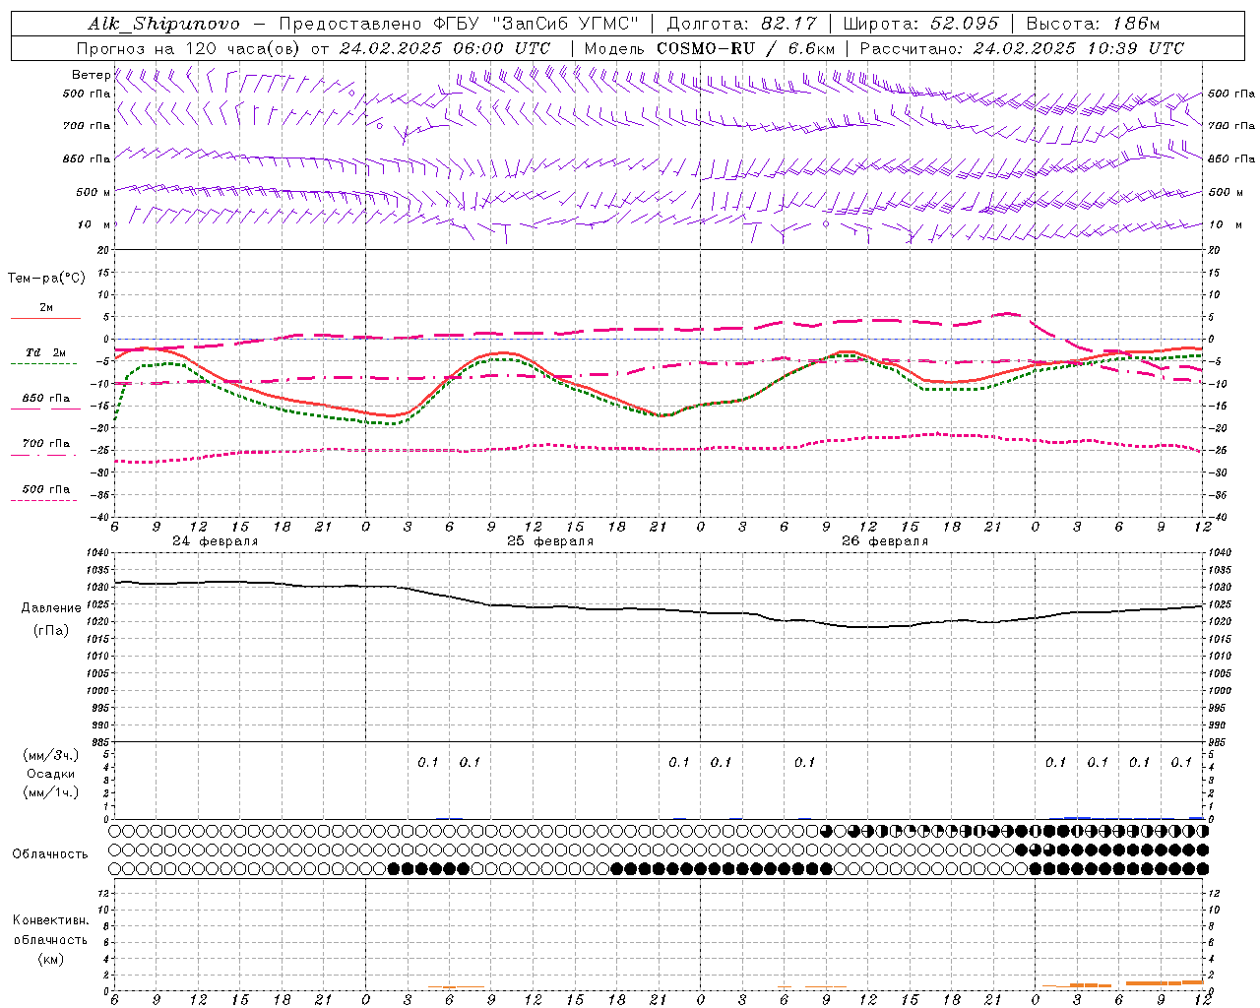
Task: Click the 26 февраля date label
Action: (x=885, y=541)
